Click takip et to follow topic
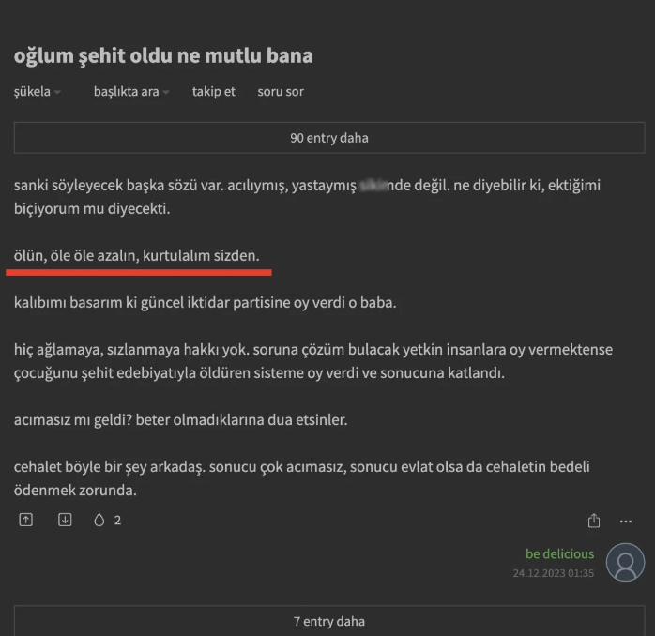655x636 pixels. (213, 91)
